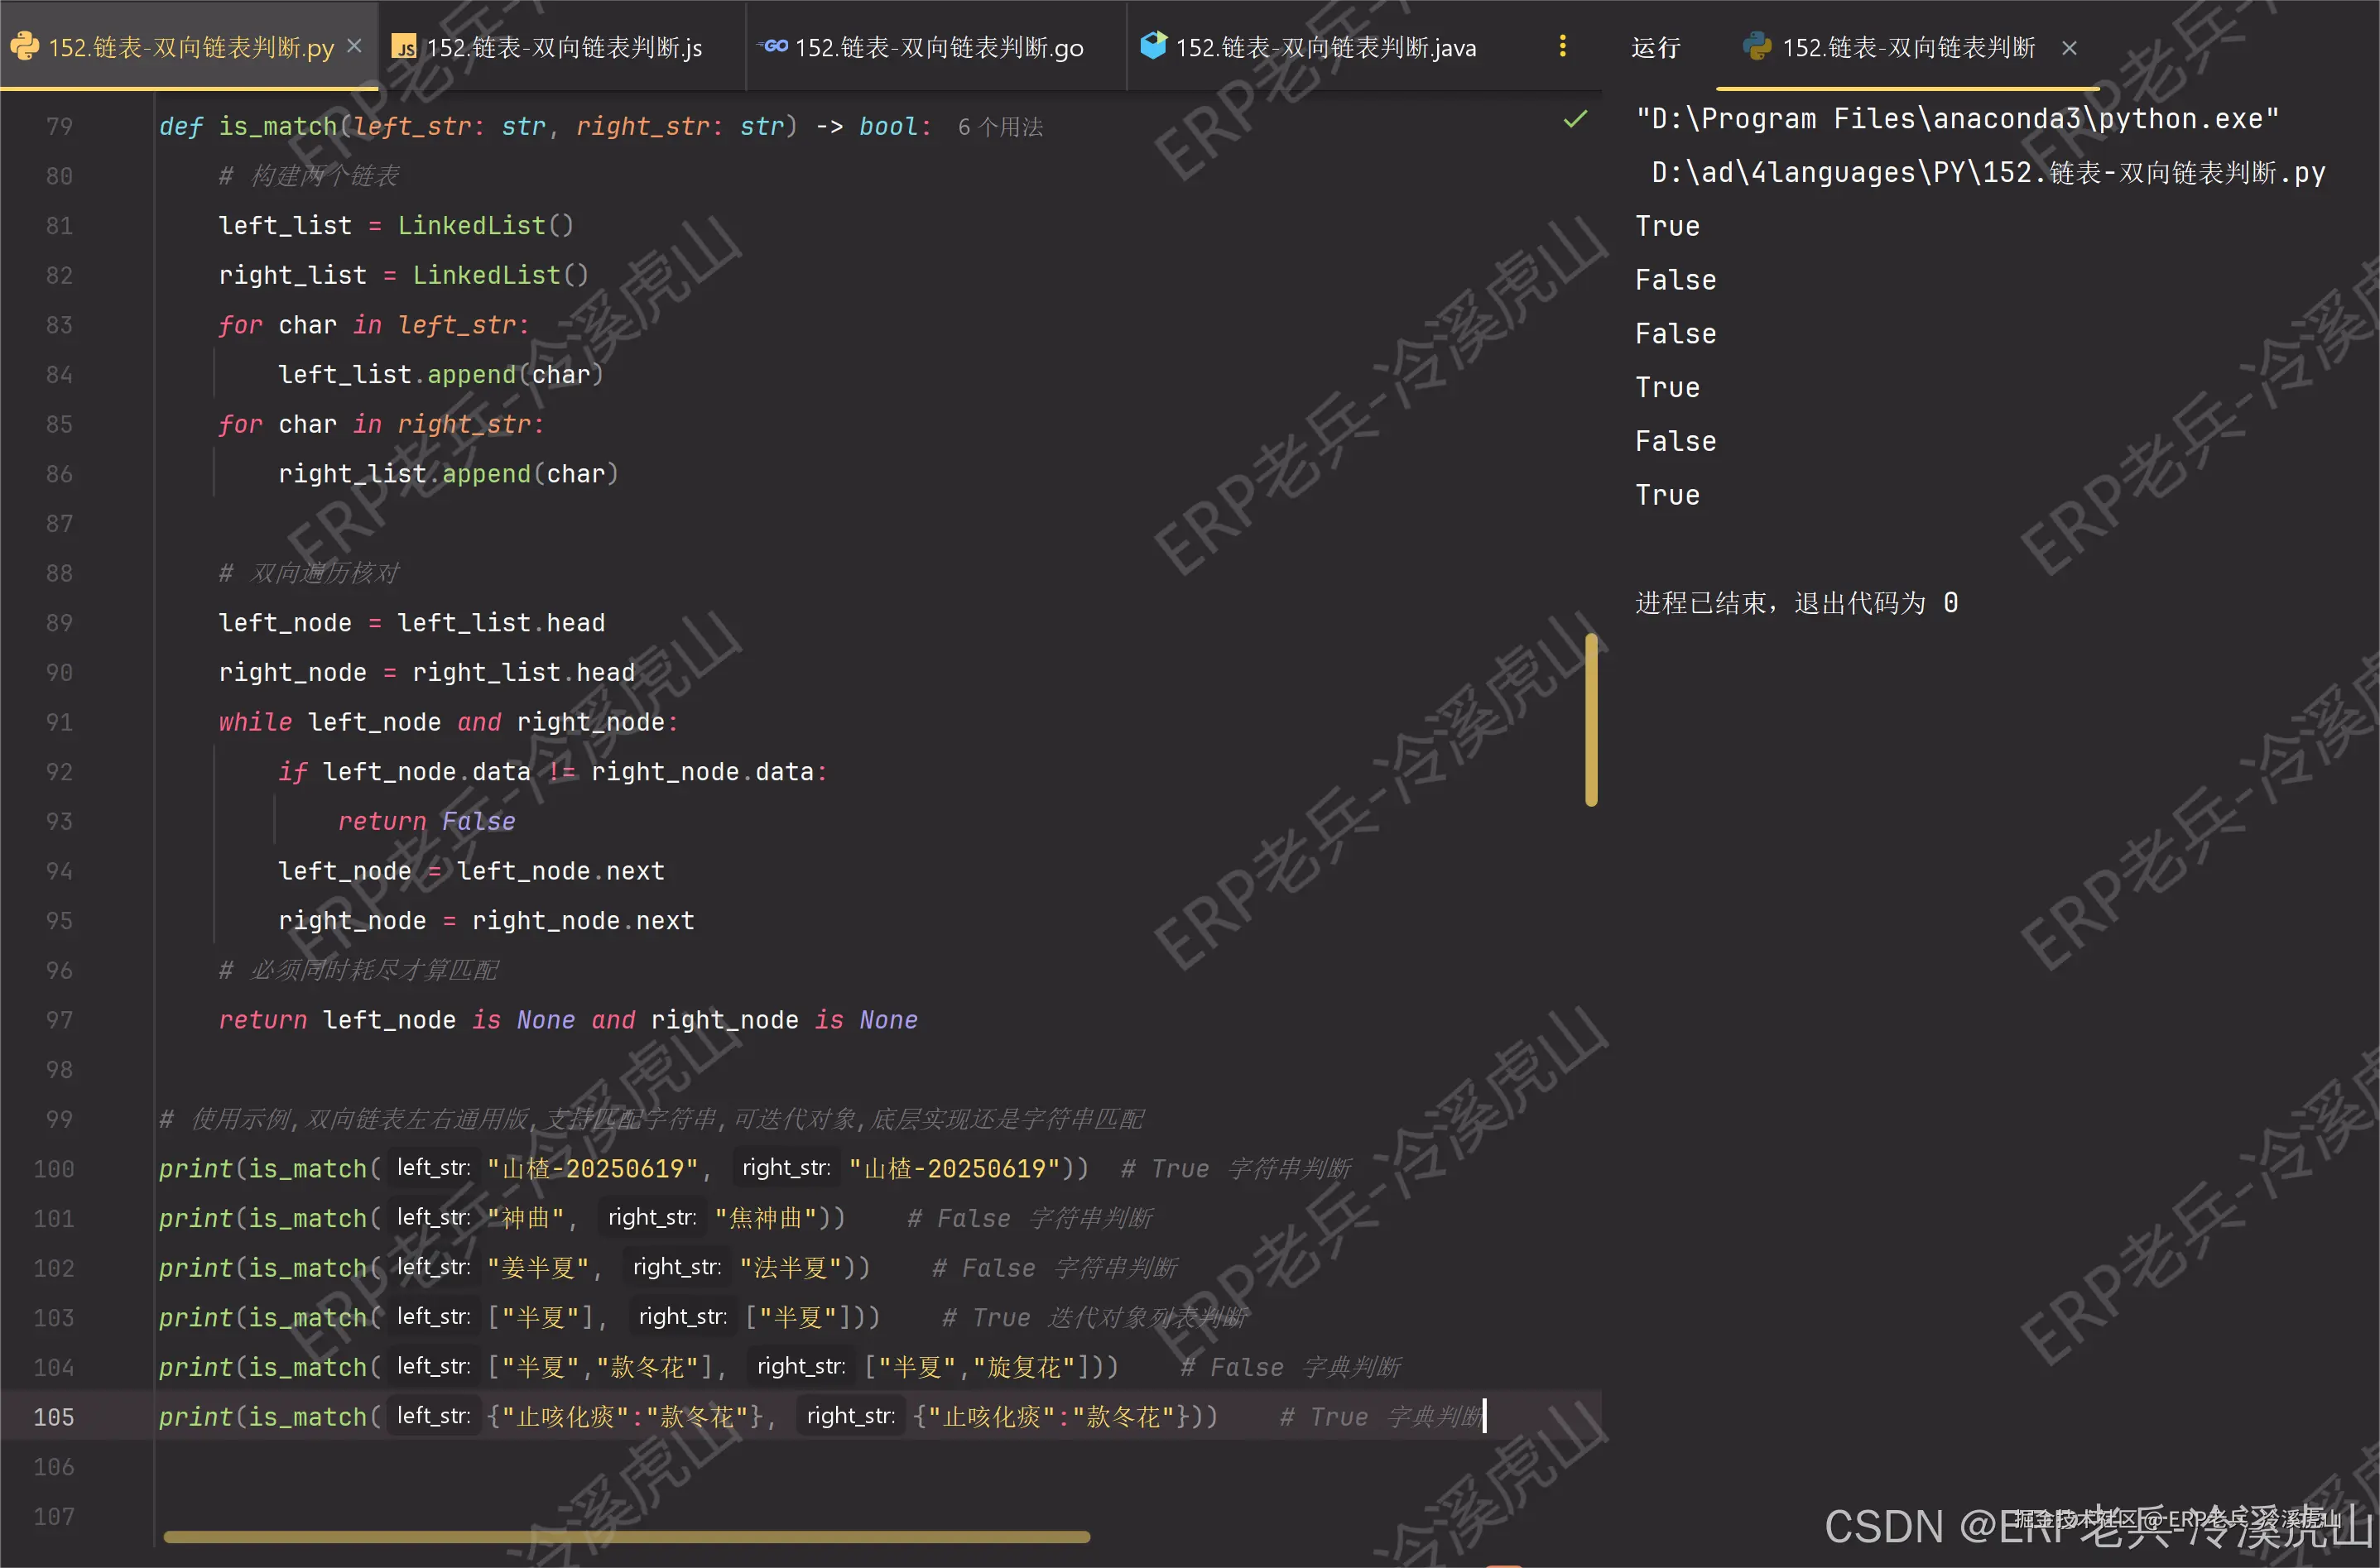Select the 运行 tool window label

coord(1655,48)
